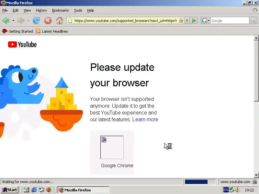
Task: Open the Help menu
Action: 91,10
